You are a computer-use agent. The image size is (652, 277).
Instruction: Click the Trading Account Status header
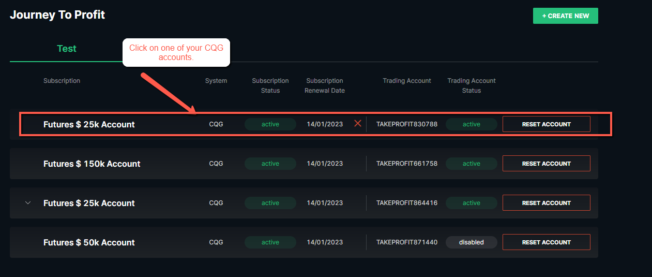[472, 85]
